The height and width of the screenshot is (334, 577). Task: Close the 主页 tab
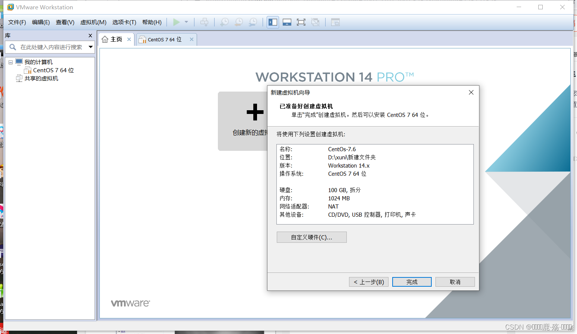129,39
